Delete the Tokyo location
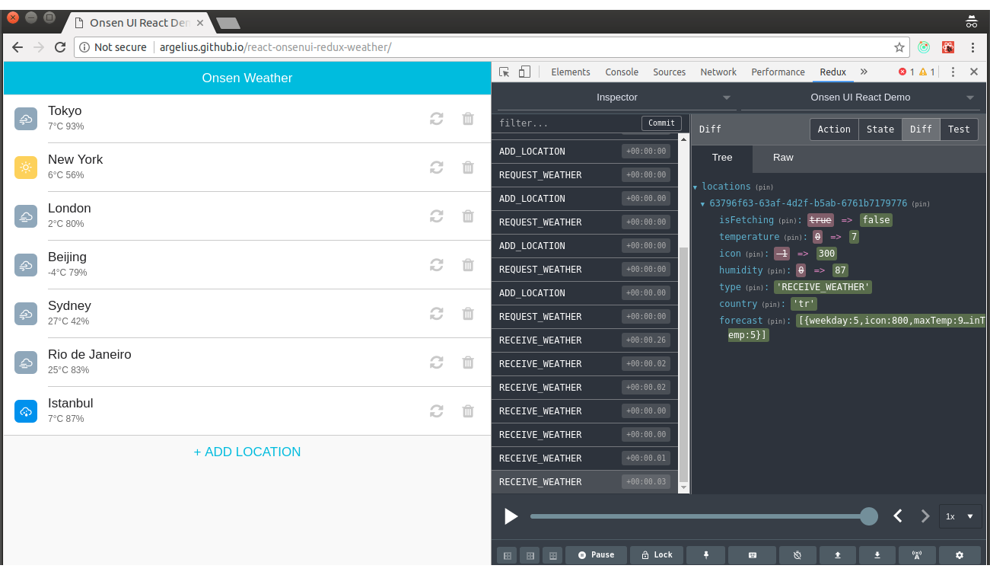 (x=468, y=119)
